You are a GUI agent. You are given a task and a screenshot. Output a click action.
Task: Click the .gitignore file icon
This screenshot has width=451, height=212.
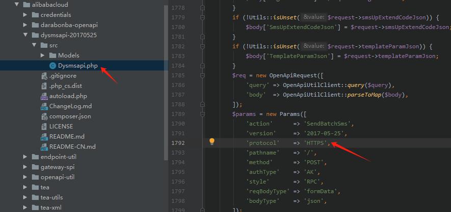click(x=44, y=76)
